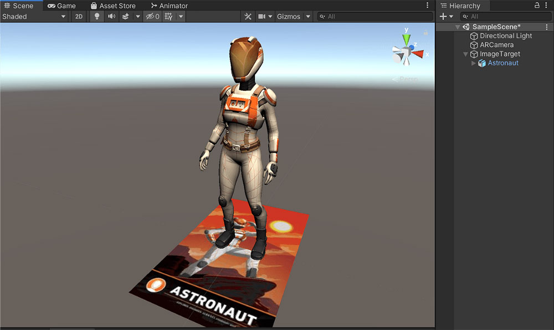
Task: Mute scene audio speaker icon
Action: click(111, 16)
